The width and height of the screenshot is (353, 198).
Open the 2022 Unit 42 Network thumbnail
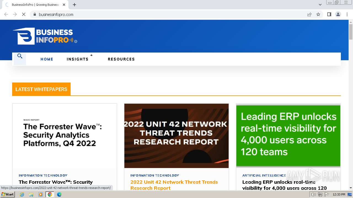click(x=176, y=136)
